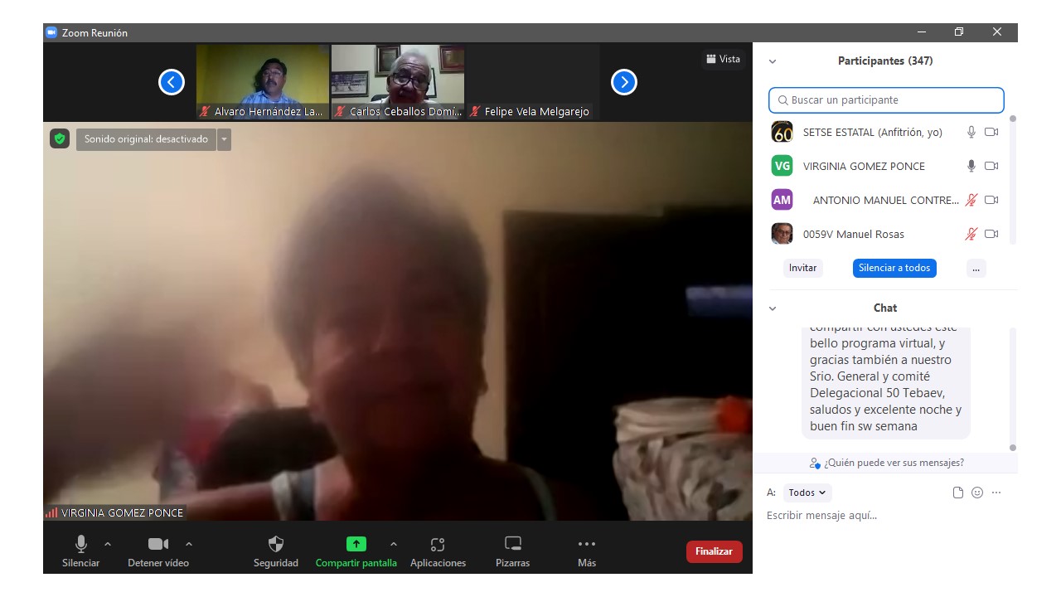Click Finalizar meeting button
Viewport: 1061px width, 597px height.
[x=714, y=551]
